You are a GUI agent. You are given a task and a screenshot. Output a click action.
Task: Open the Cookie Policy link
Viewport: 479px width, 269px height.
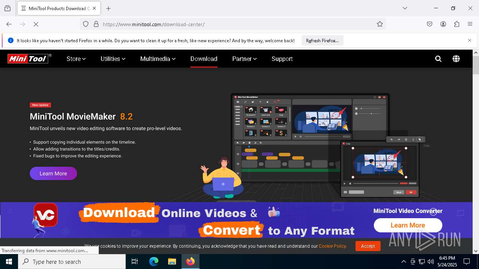(332, 246)
